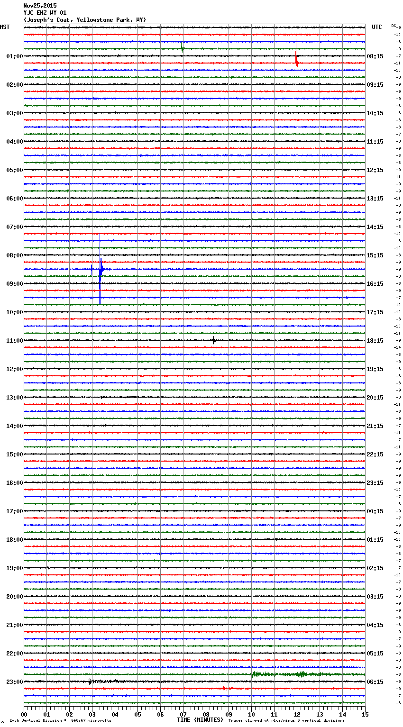403x727 pixels.
Task: Click minute tick label 08 on the time axis
Action: 206,714
